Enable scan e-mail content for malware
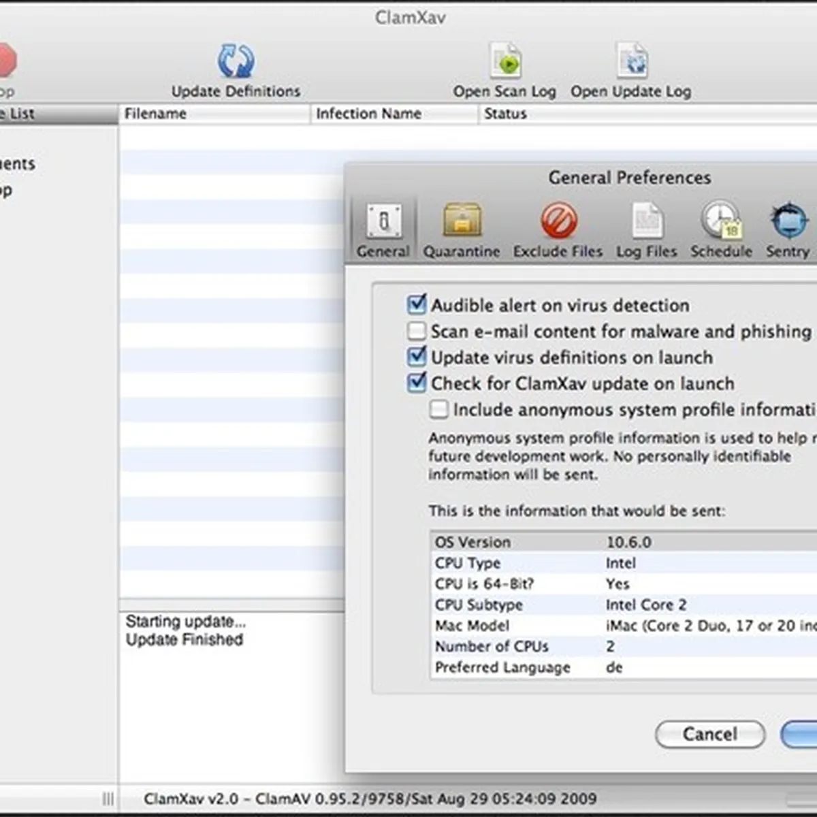 point(416,331)
